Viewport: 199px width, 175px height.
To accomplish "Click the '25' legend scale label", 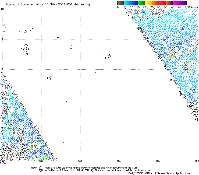I will coord(152,7).
